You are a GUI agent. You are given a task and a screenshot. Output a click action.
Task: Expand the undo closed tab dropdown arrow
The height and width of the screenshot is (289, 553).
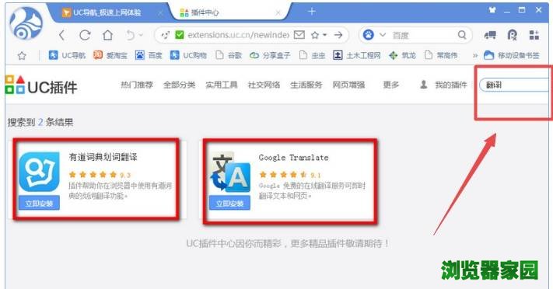[141, 35]
